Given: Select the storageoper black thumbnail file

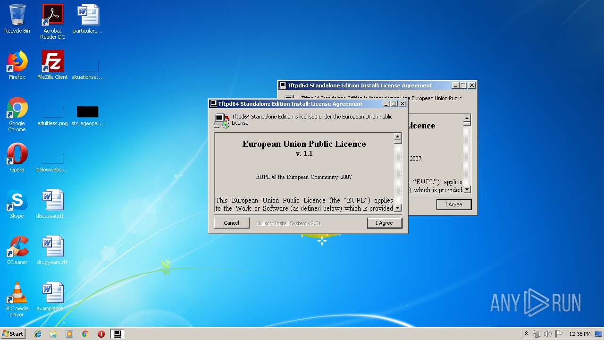Looking at the screenshot, I should tap(88, 116).
